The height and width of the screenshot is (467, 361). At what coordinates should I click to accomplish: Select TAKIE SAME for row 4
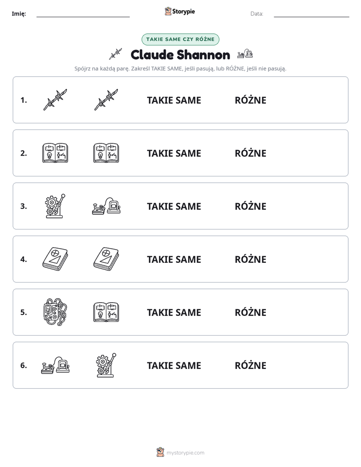[x=174, y=259]
